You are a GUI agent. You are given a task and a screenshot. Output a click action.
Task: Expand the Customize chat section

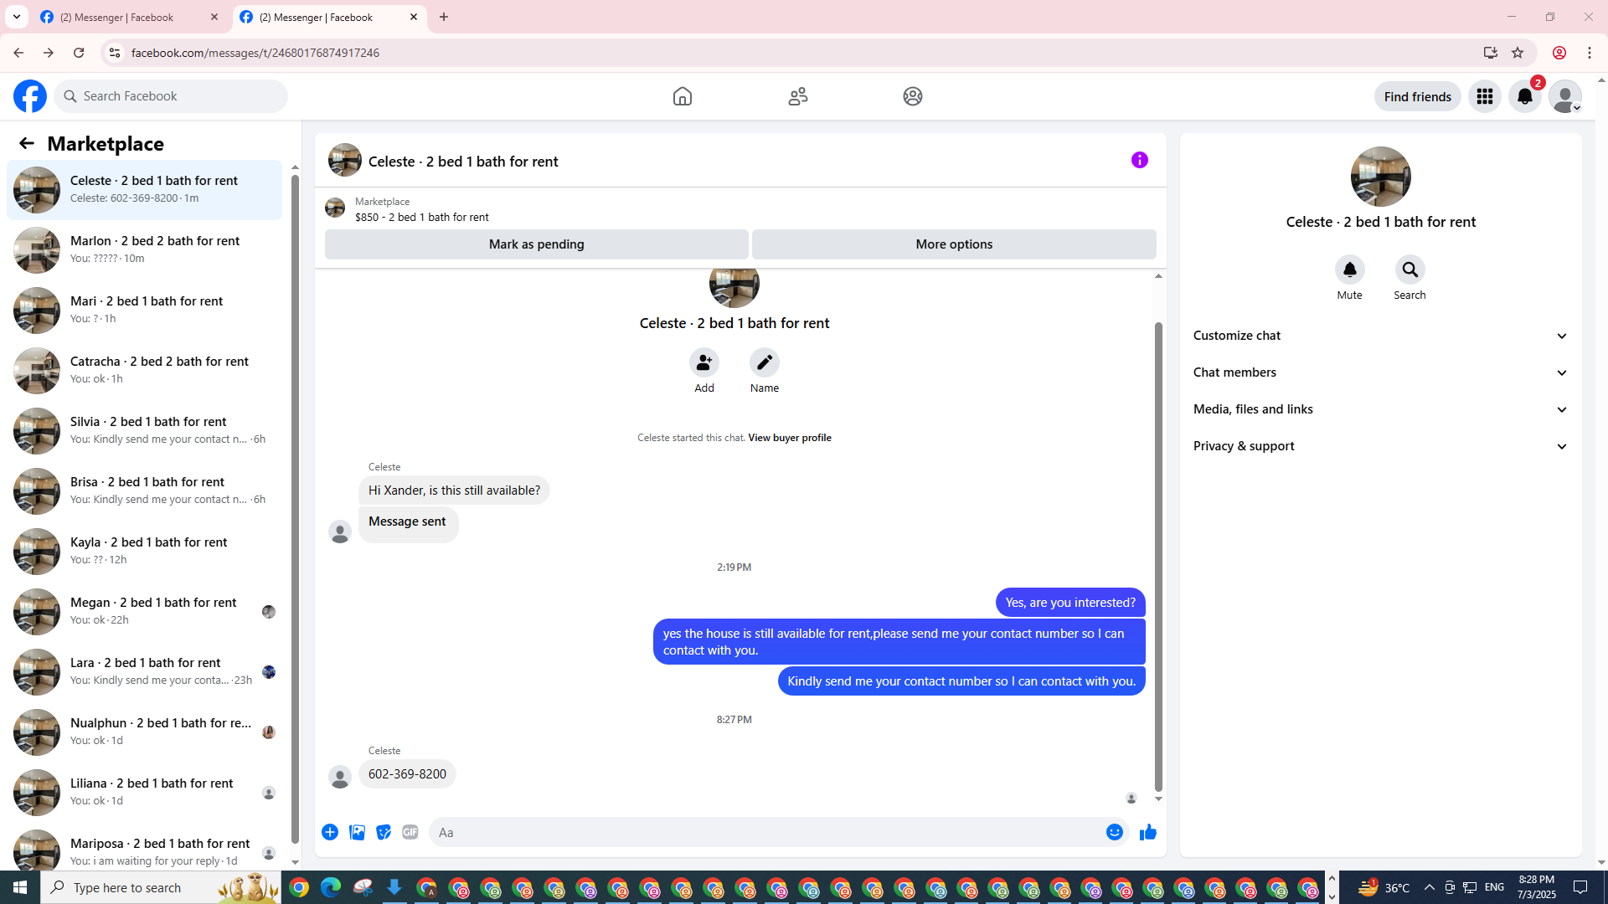tap(1379, 336)
